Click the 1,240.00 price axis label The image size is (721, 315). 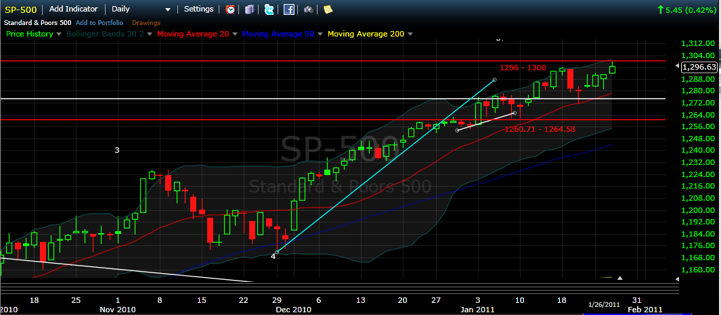[698, 151]
